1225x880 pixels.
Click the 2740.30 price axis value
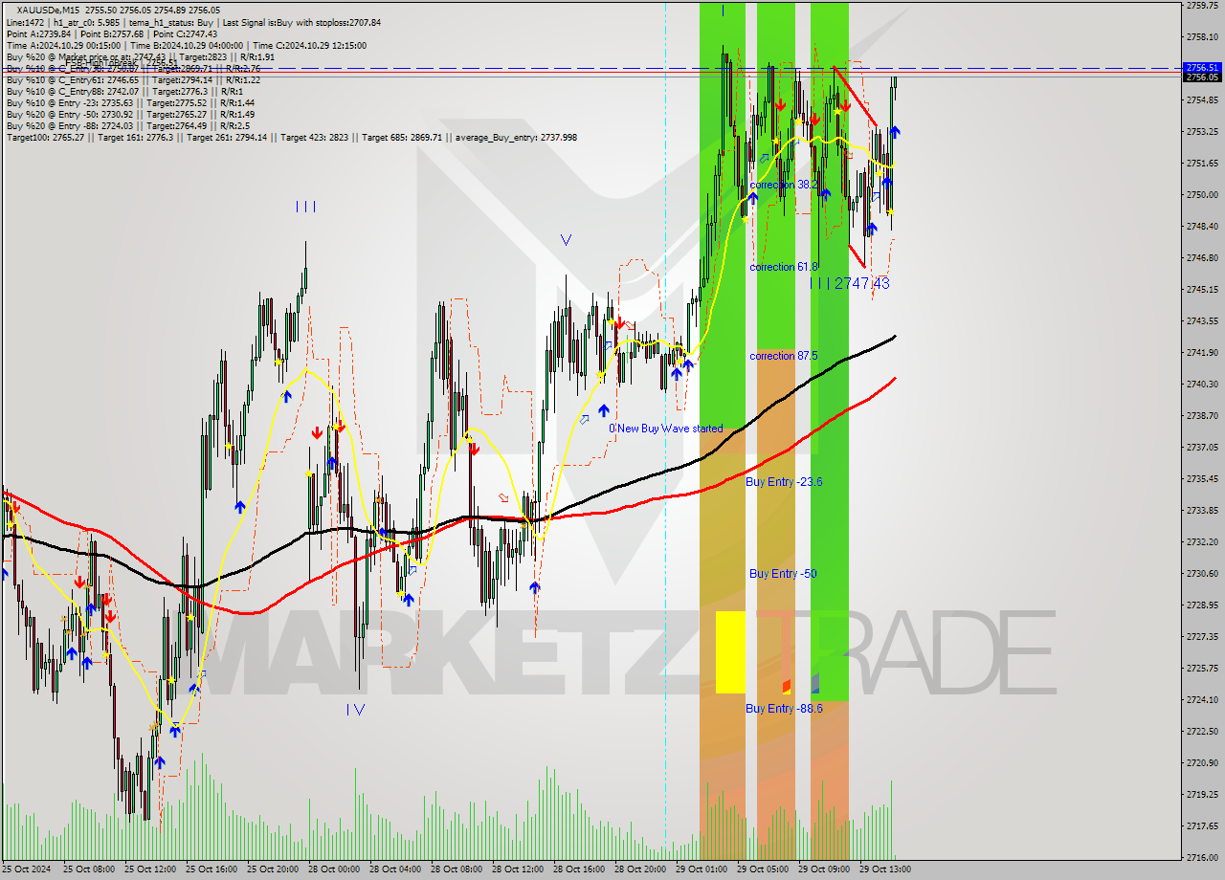coord(1202,384)
